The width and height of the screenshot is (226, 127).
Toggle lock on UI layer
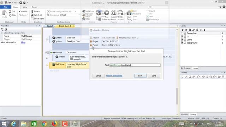point(185,36)
